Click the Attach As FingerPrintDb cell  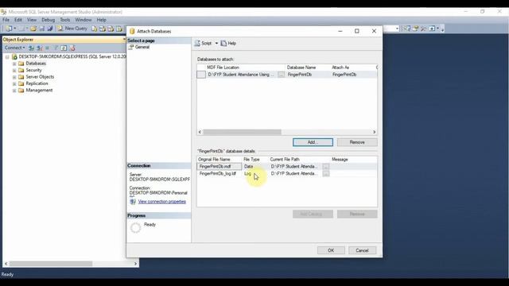[352, 75]
